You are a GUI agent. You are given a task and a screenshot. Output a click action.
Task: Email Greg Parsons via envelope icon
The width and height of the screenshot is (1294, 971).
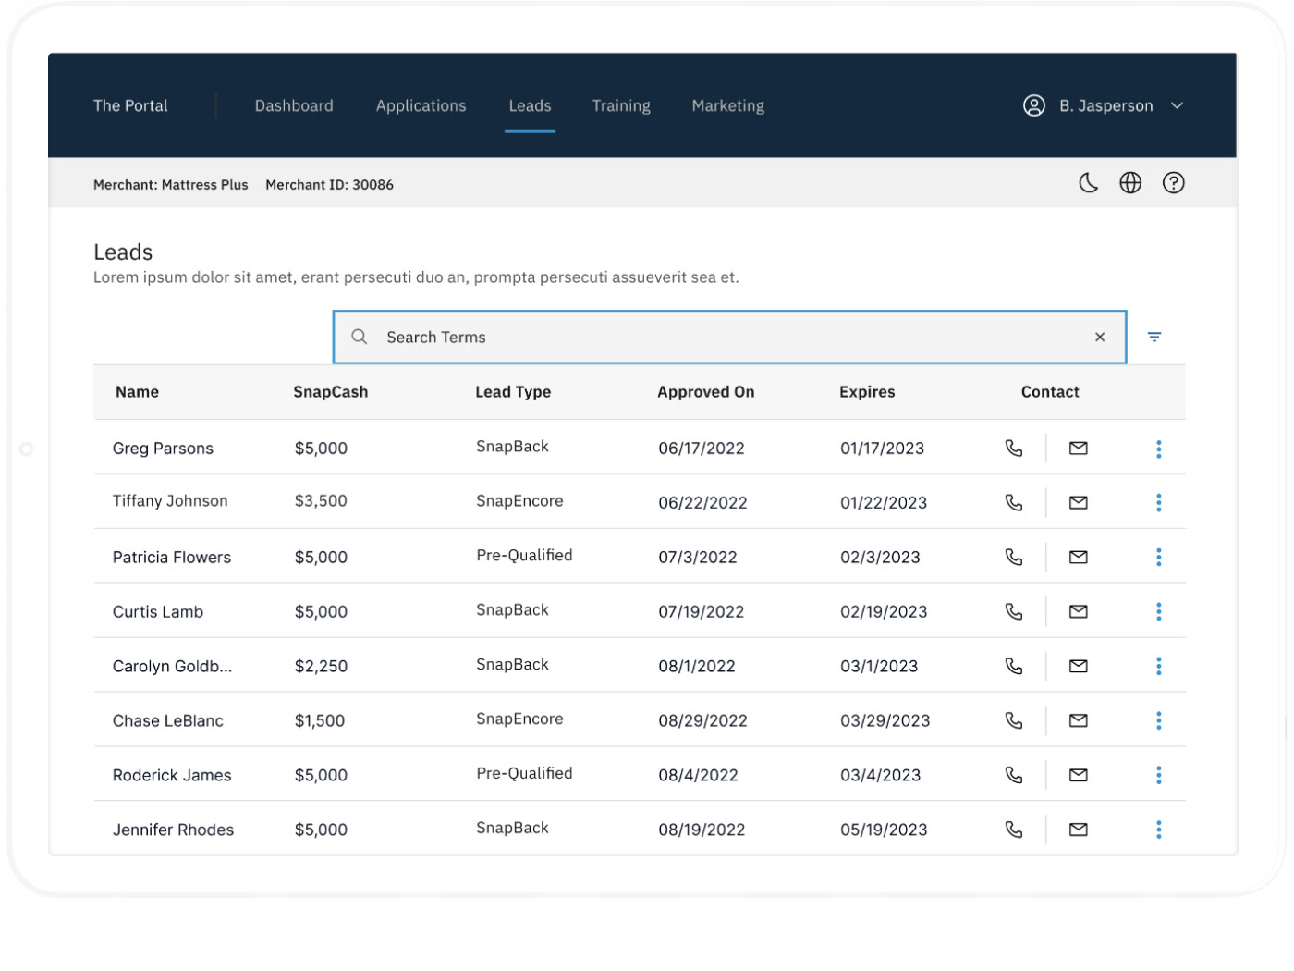pos(1078,449)
